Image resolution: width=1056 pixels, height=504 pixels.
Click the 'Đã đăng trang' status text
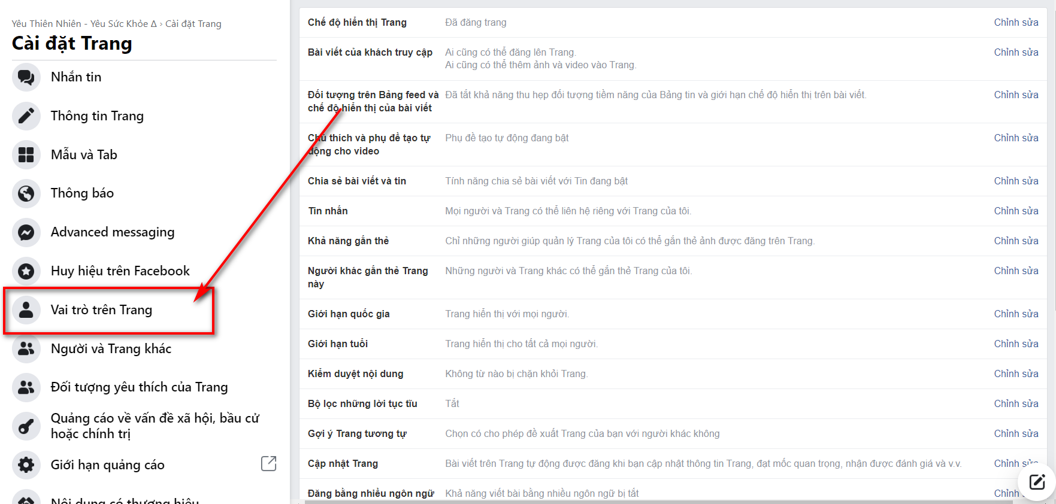click(x=476, y=23)
